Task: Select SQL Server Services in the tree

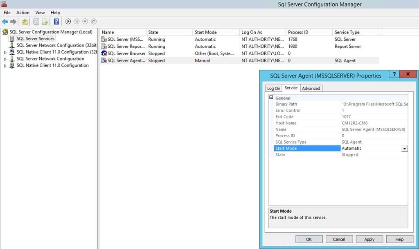Action: pos(36,39)
